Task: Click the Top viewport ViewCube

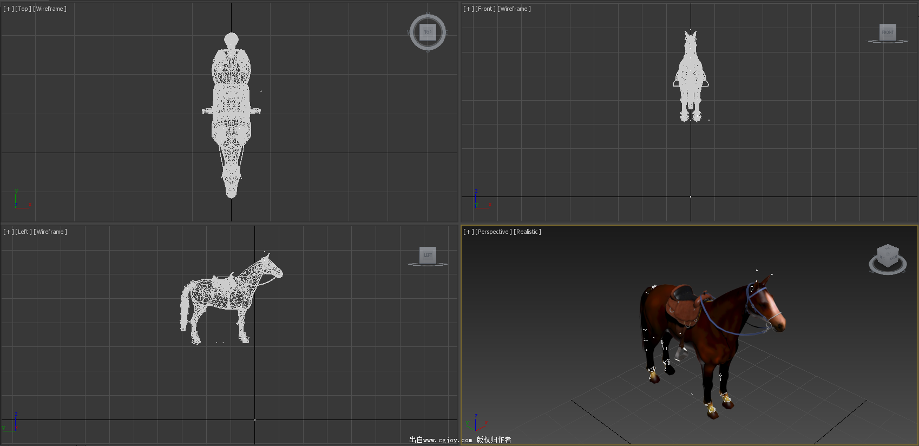Action: tap(428, 32)
